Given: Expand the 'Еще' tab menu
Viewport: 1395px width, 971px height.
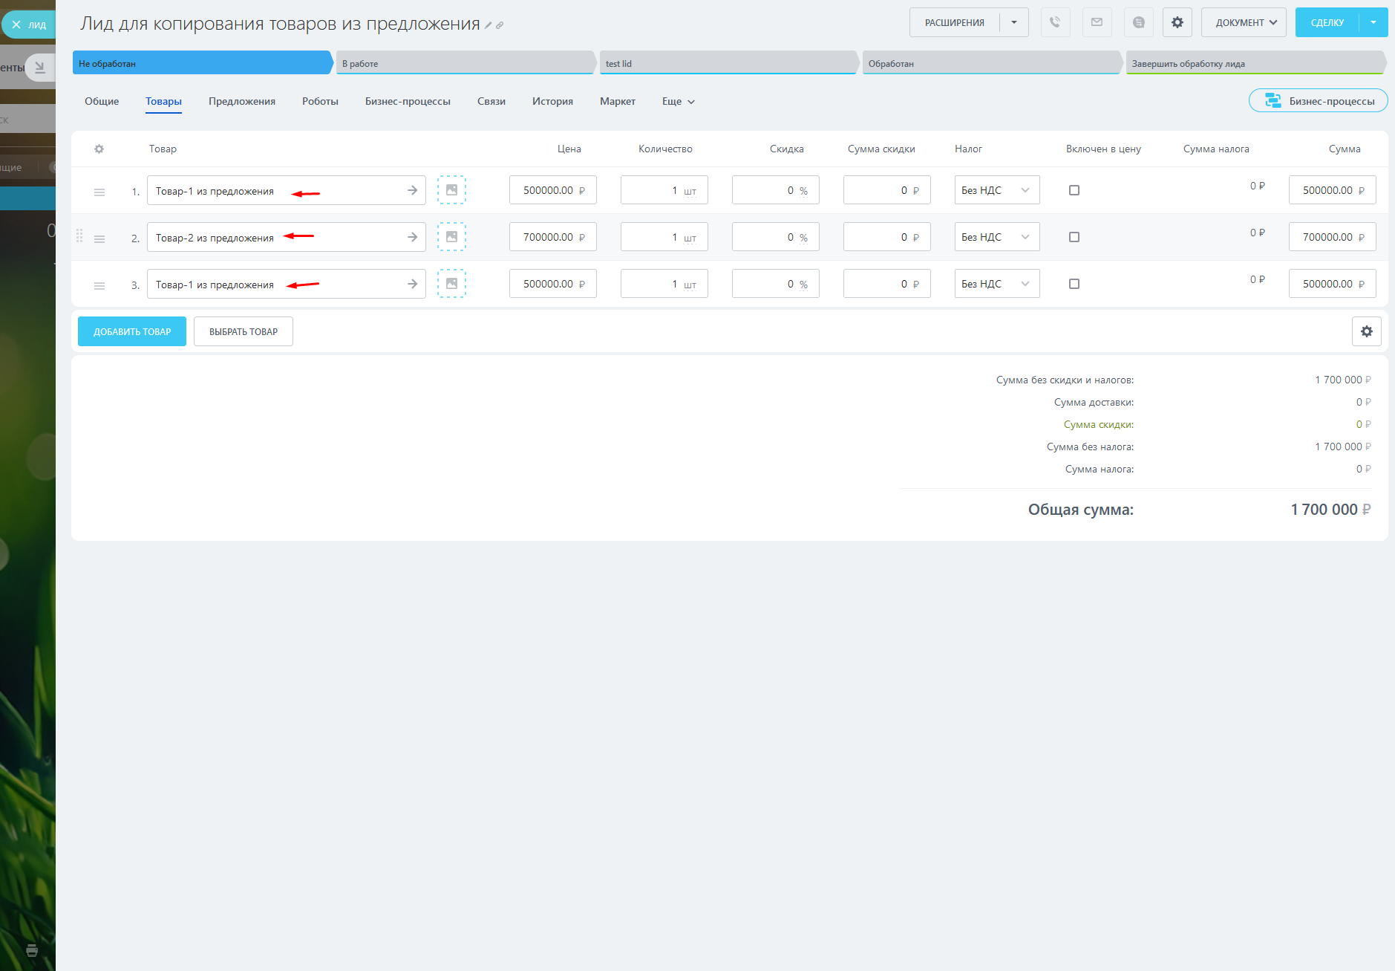Looking at the screenshot, I should click(x=678, y=102).
